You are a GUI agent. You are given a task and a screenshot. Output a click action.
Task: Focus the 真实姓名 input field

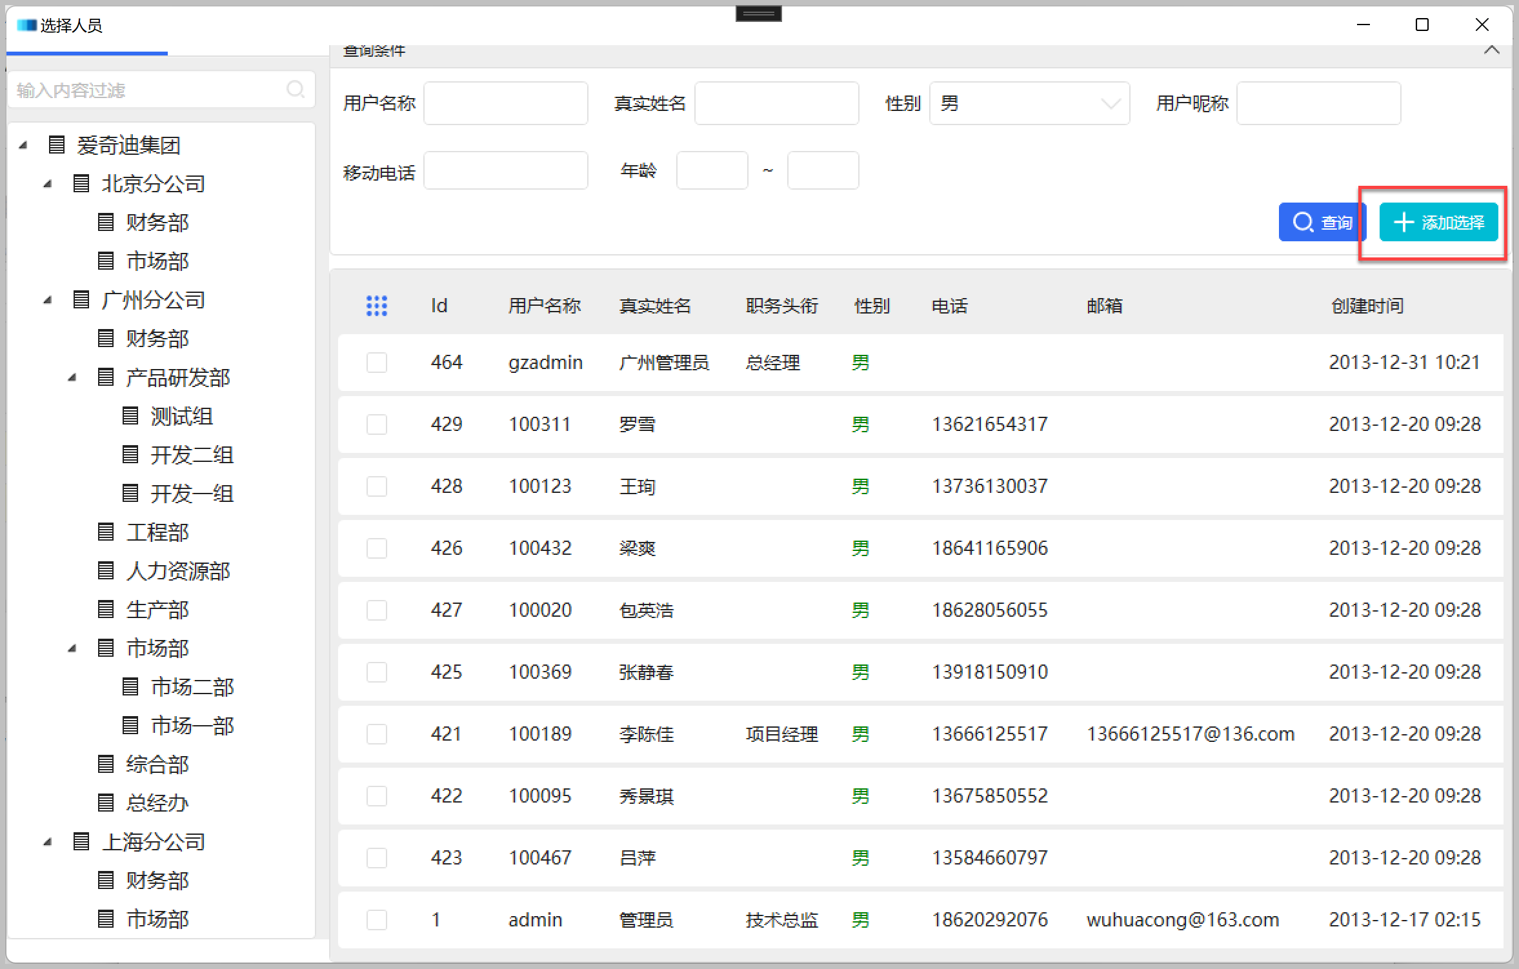[x=777, y=103]
